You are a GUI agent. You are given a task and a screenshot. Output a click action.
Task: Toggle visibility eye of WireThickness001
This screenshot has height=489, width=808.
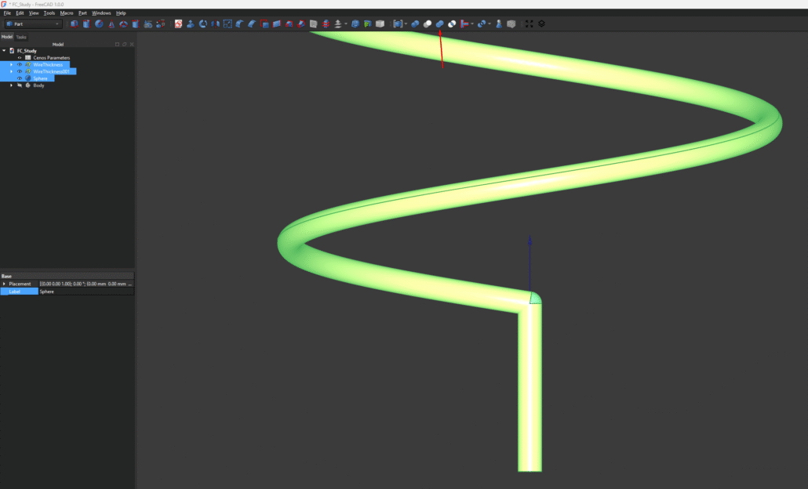pos(20,71)
